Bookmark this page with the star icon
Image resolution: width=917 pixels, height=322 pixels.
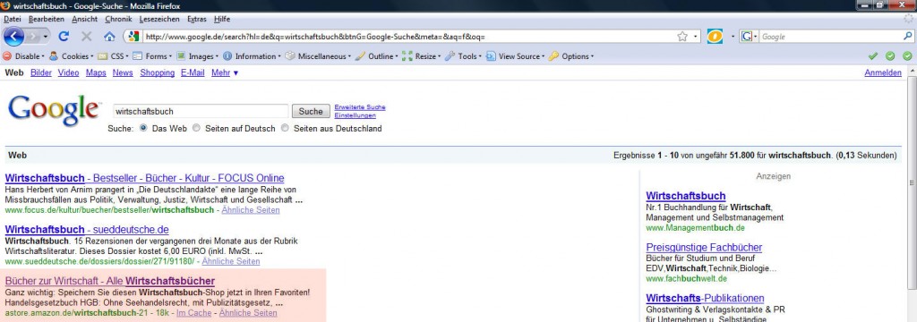(681, 37)
